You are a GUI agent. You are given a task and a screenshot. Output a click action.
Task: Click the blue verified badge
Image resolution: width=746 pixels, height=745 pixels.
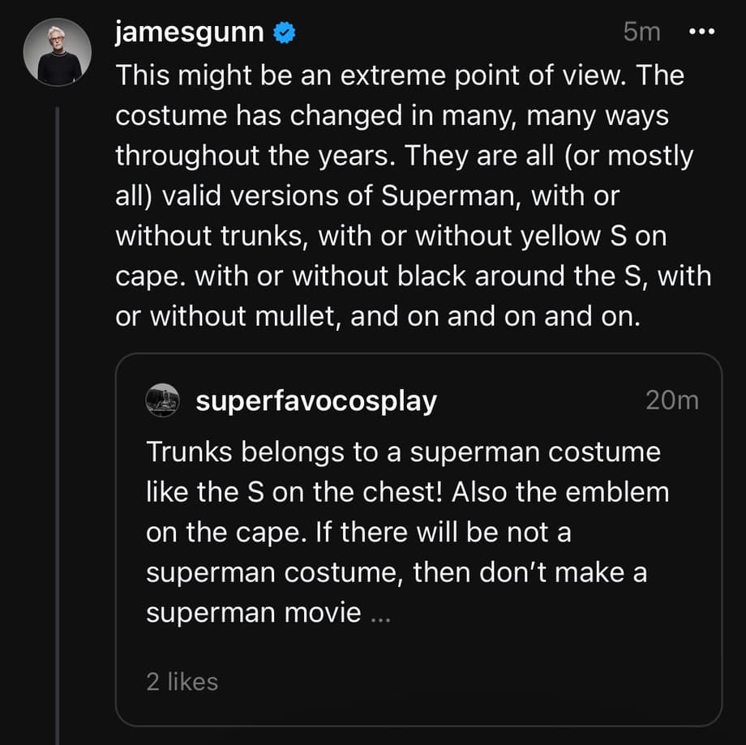pos(285,33)
